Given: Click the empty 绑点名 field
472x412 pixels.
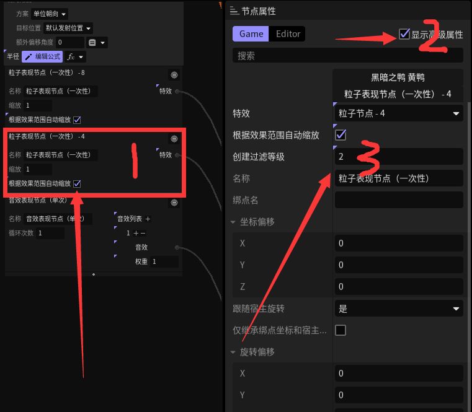Looking at the screenshot, I should [x=399, y=199].
